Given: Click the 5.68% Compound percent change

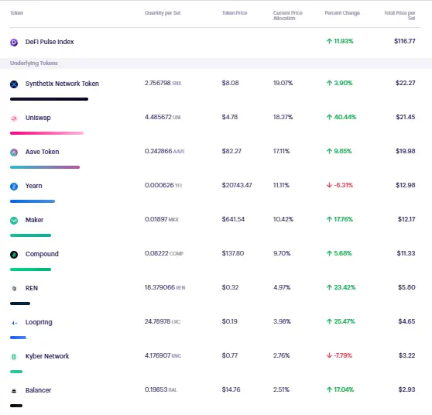Looking at the screenshot, I should click(x=343, y=253).
